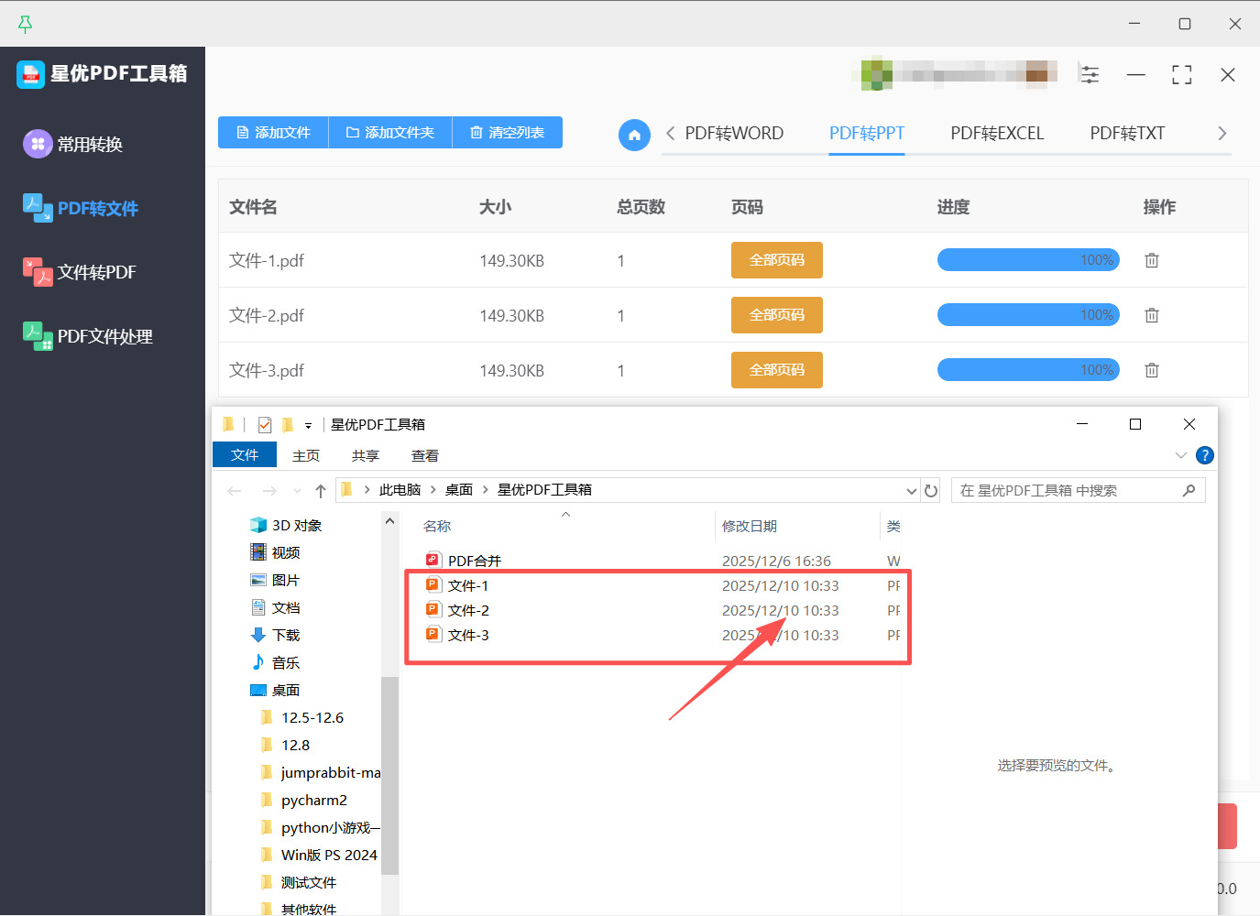Viewport: 1260px width, 916px height.
Task: Click 全部页码 for 文件-2.pdf
Action: pos(777,315)
